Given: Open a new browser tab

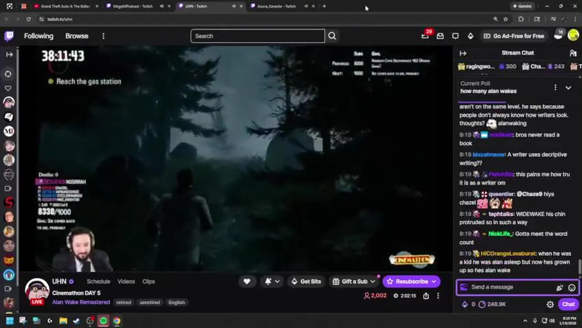Looking at the screenshot, I should (324, 6).
